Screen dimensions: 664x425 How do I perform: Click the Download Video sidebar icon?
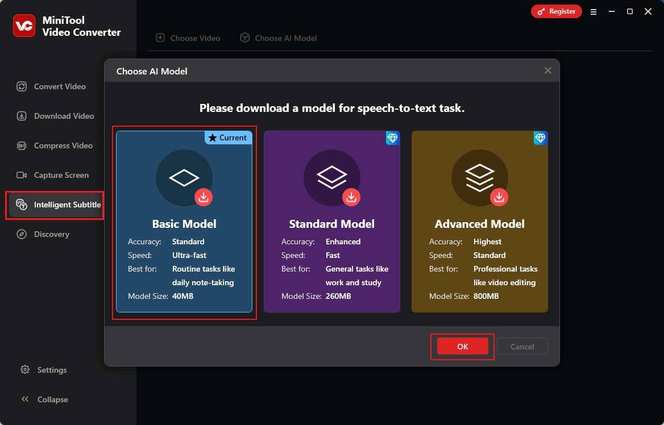(x=22, y=116)
